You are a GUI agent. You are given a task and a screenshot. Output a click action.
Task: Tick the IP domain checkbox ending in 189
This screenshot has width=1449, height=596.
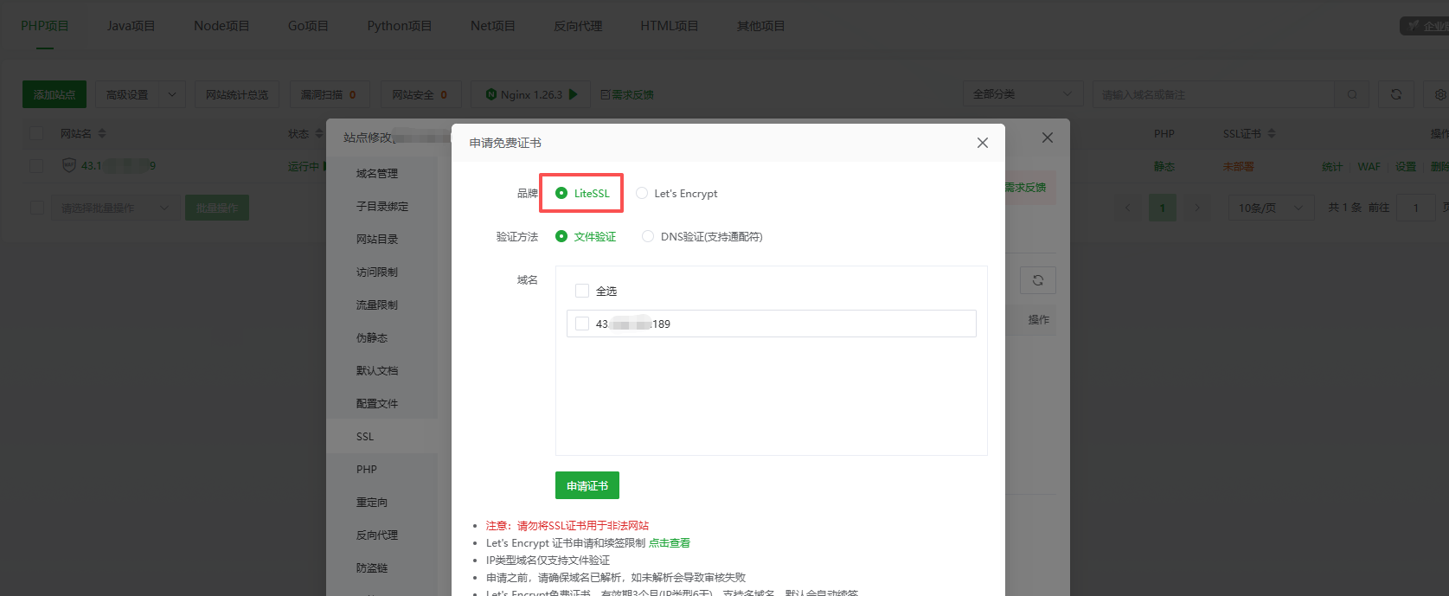(582, 324)
